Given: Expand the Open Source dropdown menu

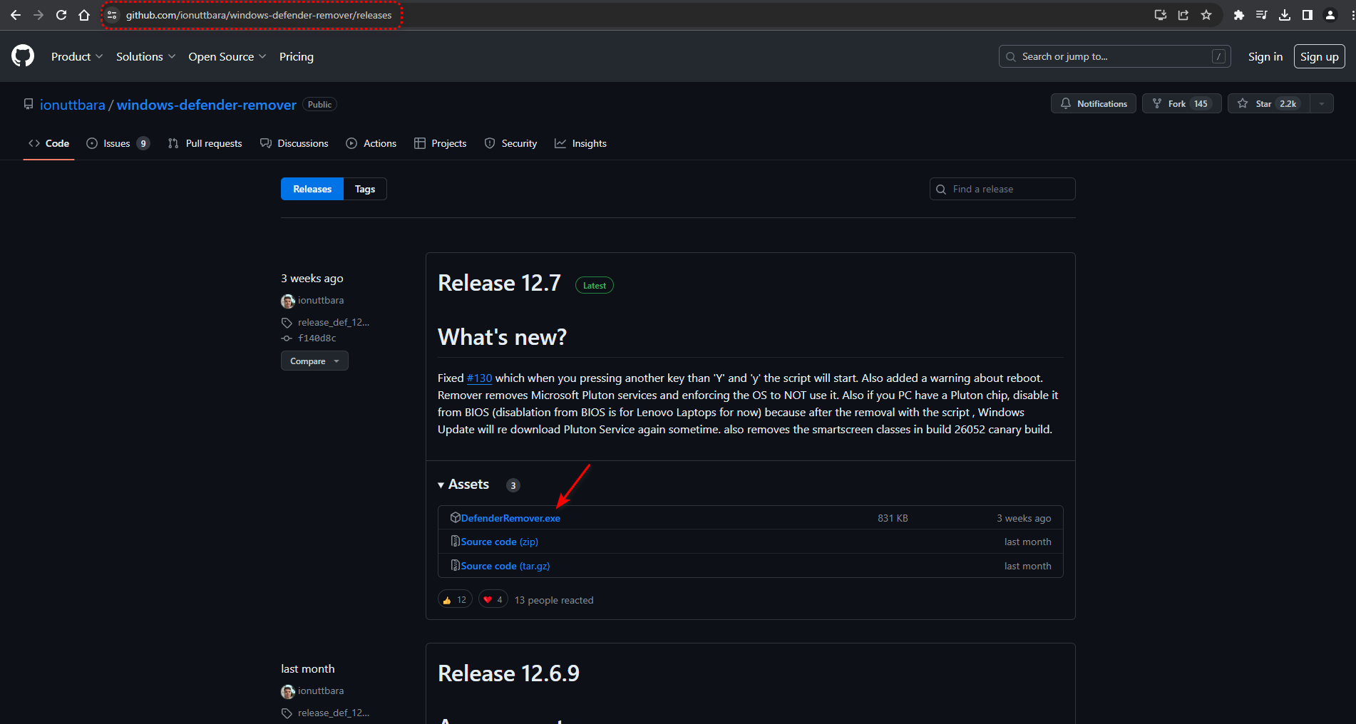Looking at the screenshot, I should point(227,56).
